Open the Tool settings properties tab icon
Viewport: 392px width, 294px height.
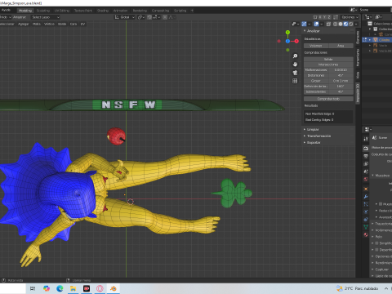click(x=366, y=139)
